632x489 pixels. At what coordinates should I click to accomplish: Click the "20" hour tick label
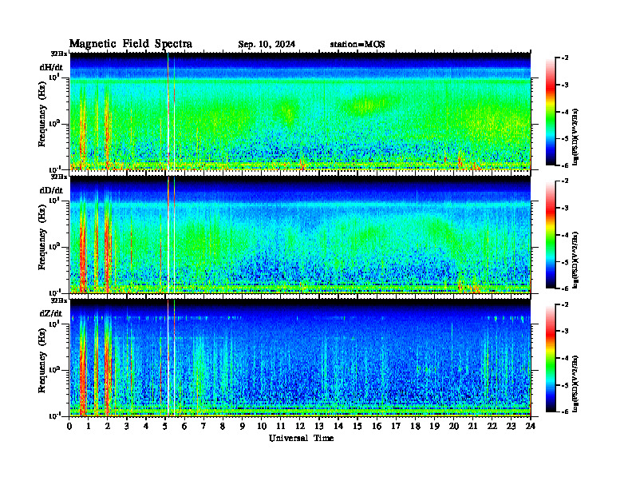click(x=454, y=426)
